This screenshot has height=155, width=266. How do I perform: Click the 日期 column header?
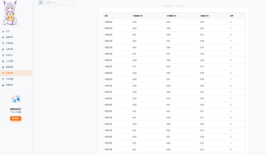coord(106,16)
